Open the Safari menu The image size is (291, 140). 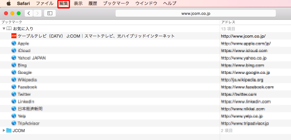tap(23, 3)
